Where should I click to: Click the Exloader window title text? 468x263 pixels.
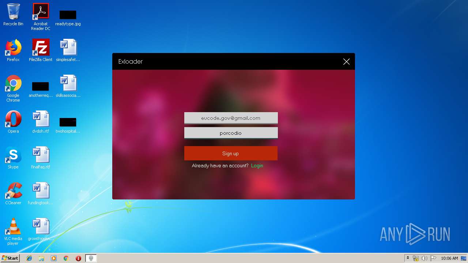130,61
